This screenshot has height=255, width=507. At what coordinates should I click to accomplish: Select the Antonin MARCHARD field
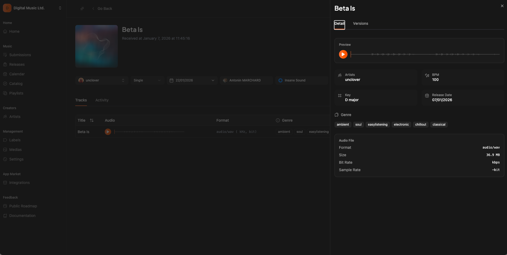[246, 80]
